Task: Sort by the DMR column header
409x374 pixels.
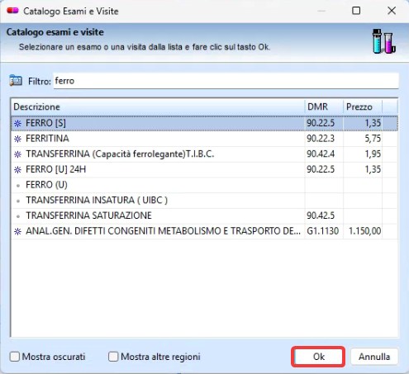Action: pos(324,107)
